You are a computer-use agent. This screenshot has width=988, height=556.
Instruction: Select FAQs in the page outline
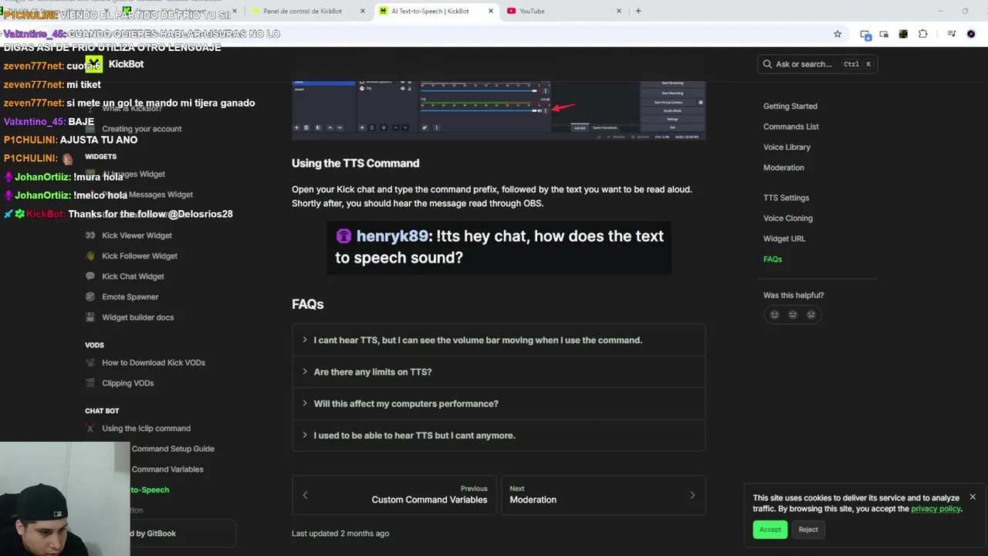[x=773, y=259]
